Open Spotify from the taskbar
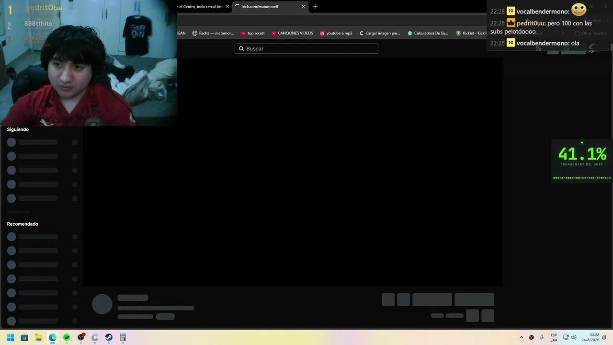Image resolution: width=613 pixels, height=345 pixels. point(67,337)
